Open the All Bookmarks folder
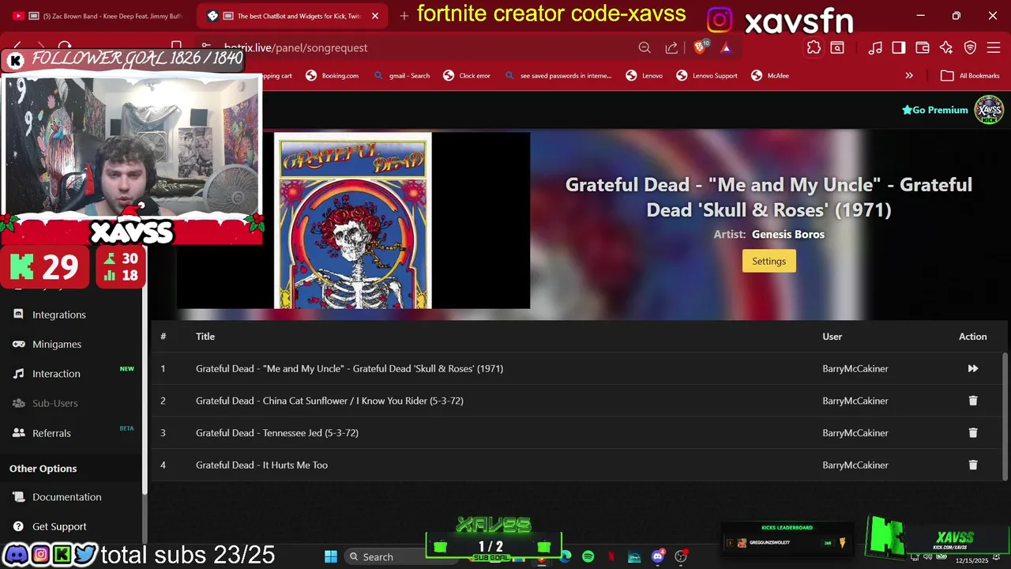The image size is (1011, 569). pyautogui.click(x=970, y=76)
